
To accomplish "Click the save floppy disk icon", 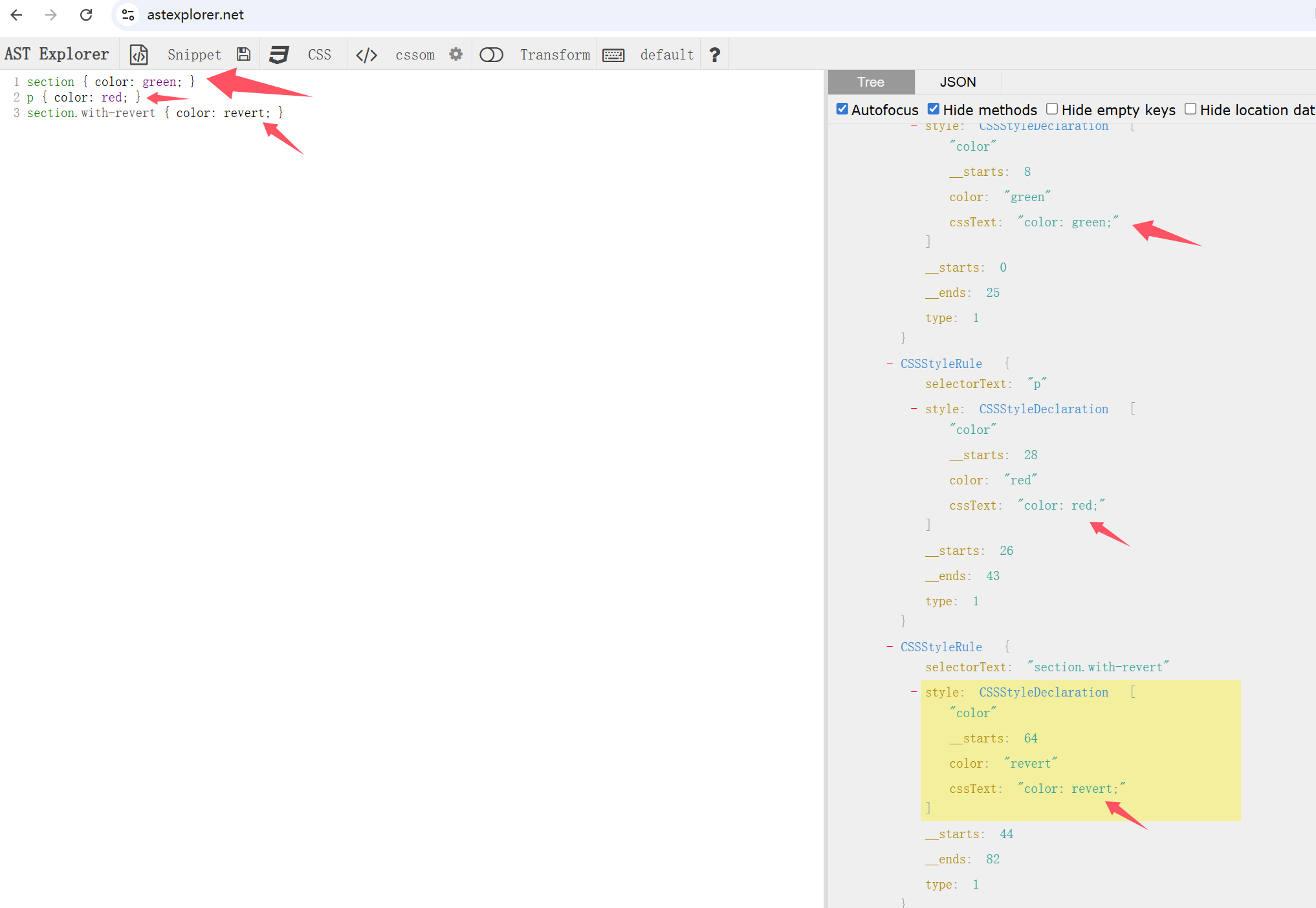I will tap(243, 54).
